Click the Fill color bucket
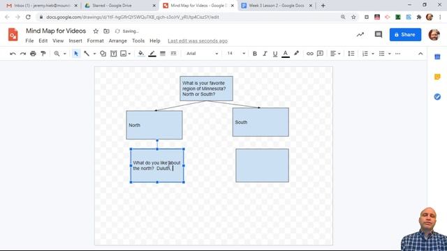The image size is (447, 251). pos(141,54)
